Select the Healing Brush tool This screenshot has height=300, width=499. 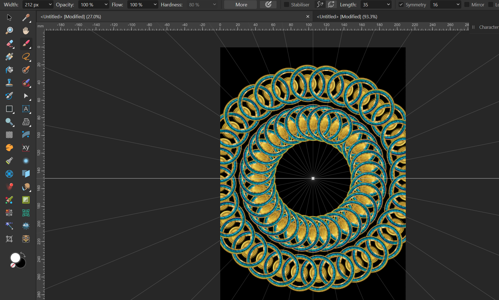pyautogui.click(x=26, y=83)
